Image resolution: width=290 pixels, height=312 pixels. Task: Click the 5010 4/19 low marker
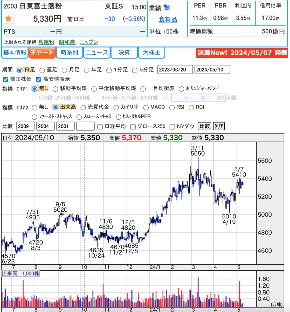point(229,219)
